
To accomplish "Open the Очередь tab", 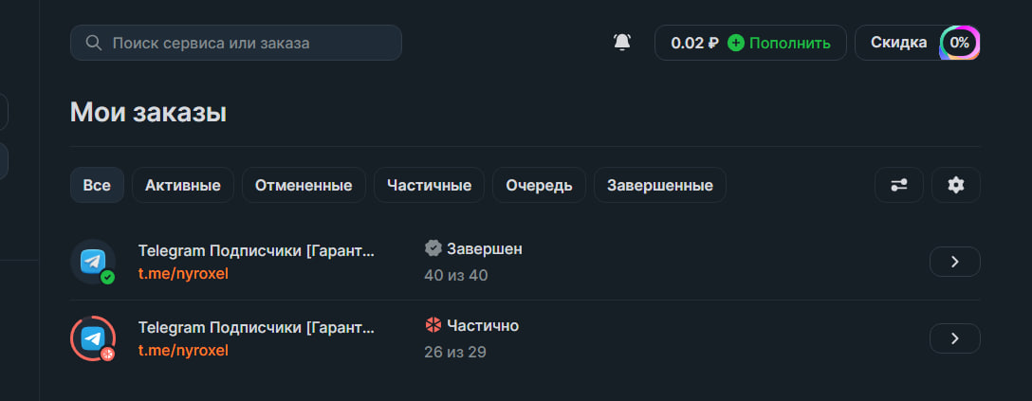I will pos(539,185).
